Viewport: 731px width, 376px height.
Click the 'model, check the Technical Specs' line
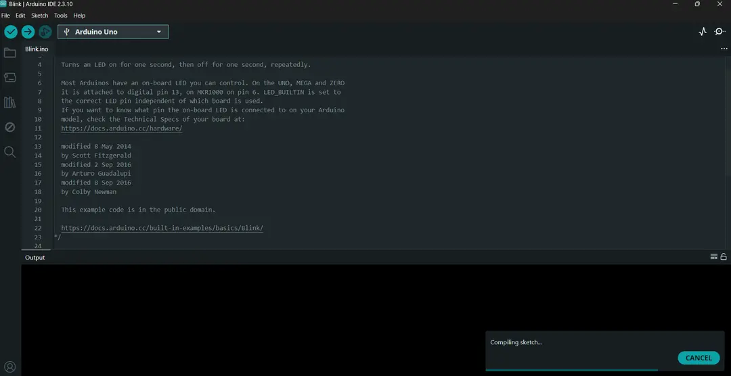pyautogui.click(x=153, y=119)
